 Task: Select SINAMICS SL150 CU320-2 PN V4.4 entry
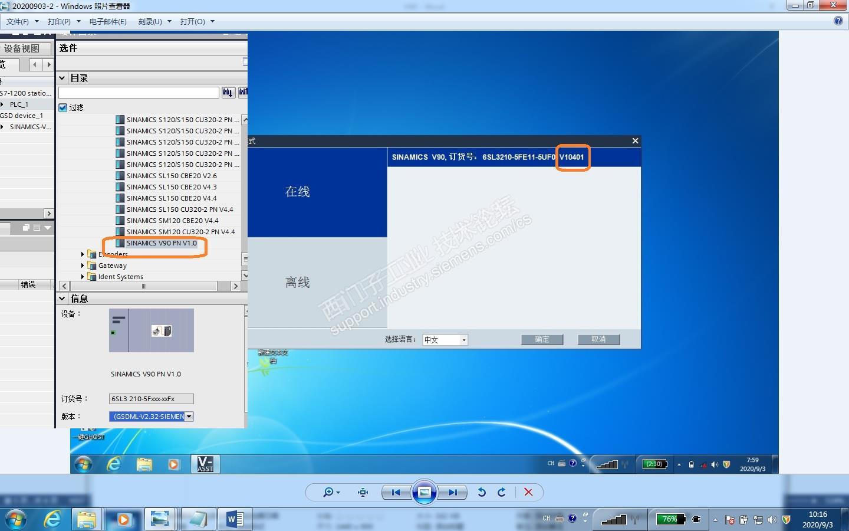coord(180,209)
